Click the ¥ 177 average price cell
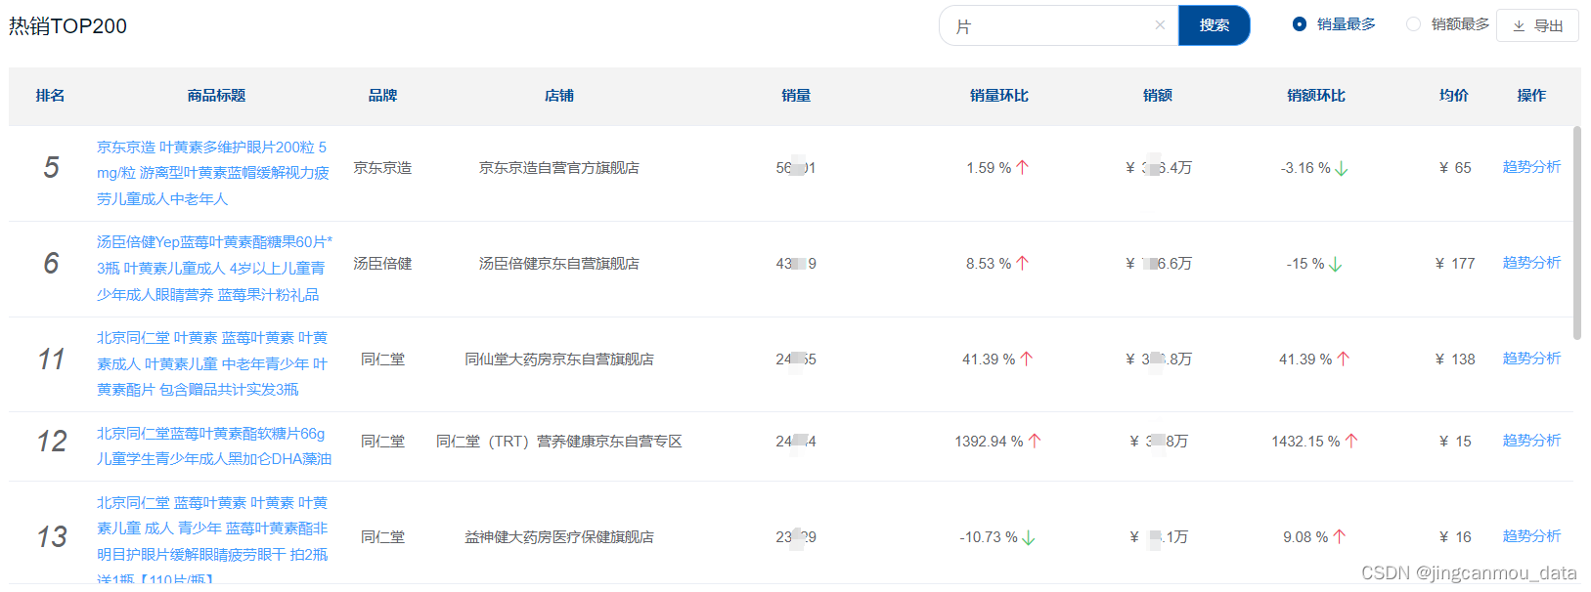This screenshot has width=1591, height=592. (x=1455, y=264)
